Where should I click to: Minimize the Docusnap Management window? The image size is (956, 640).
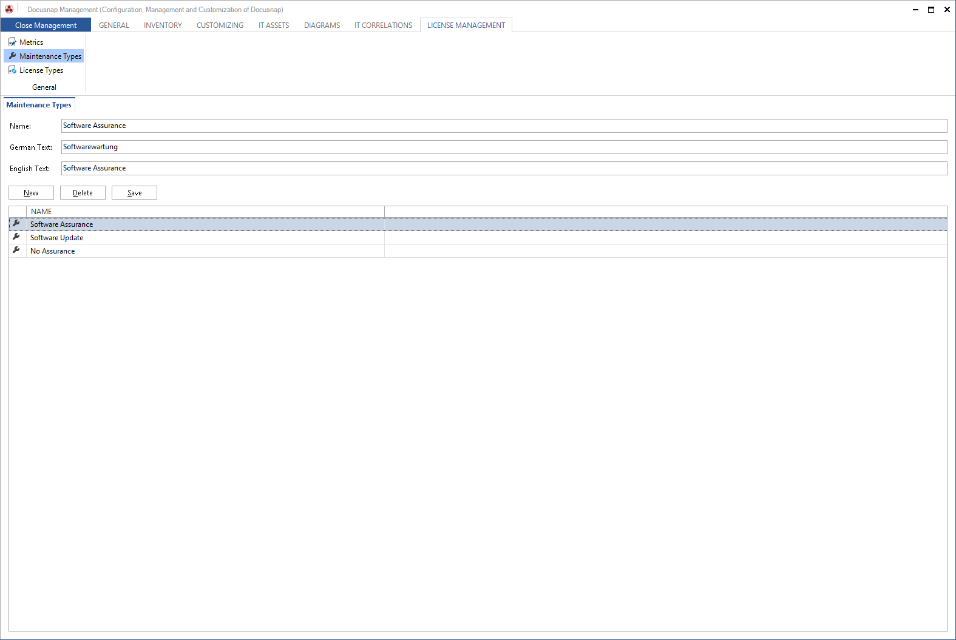(x=915, y=10)
